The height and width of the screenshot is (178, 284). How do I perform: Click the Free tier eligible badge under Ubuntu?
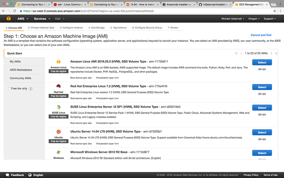(59, 141)
